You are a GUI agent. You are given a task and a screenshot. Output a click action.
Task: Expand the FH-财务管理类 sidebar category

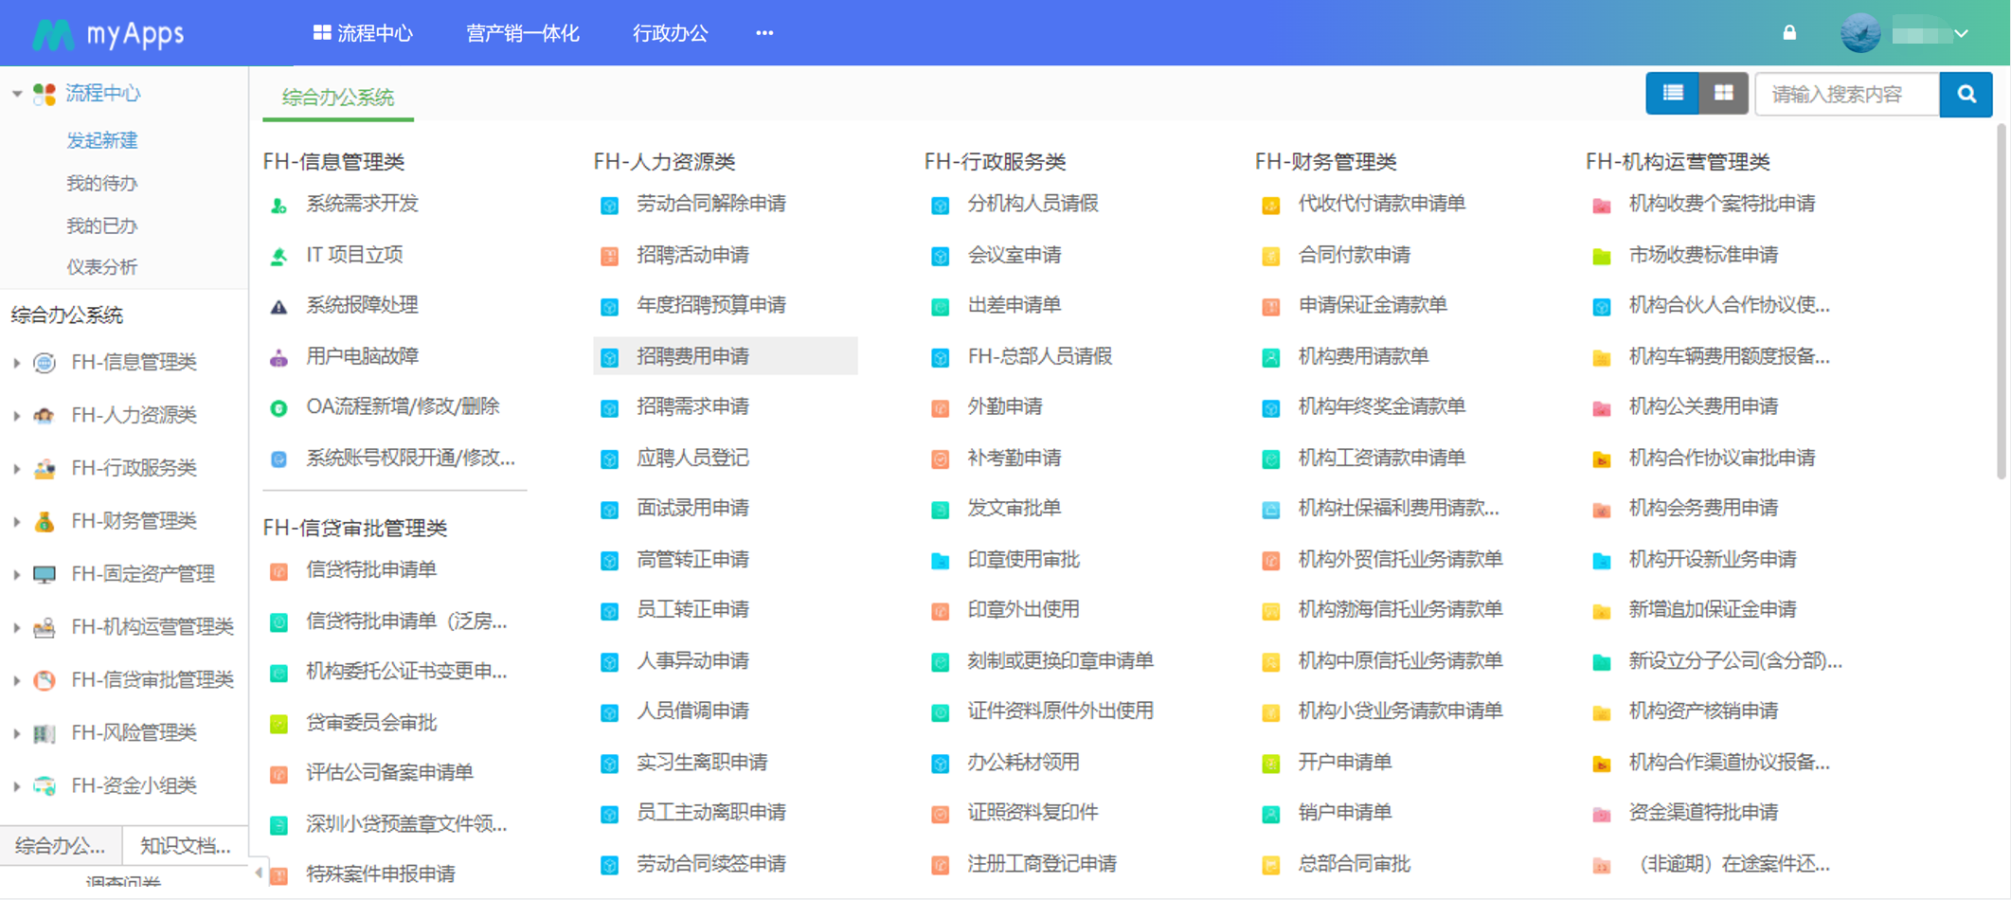[16, 520]
